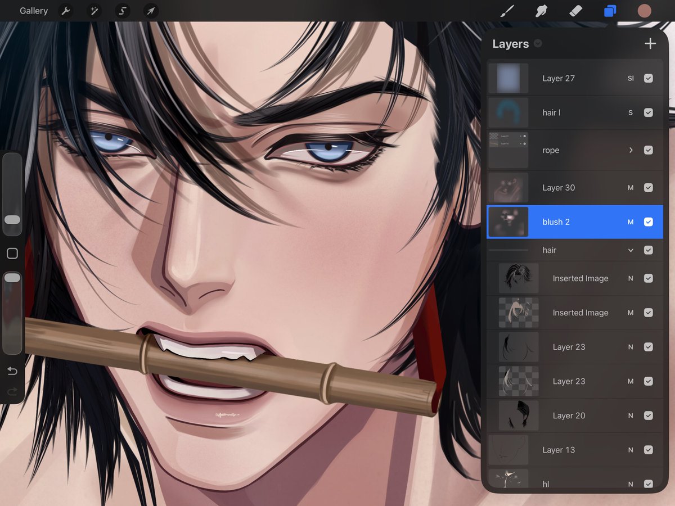Screen dimensions: 675x506
Task: Tap the square Modify button in sidebar
Action: (x=12, y=254)
